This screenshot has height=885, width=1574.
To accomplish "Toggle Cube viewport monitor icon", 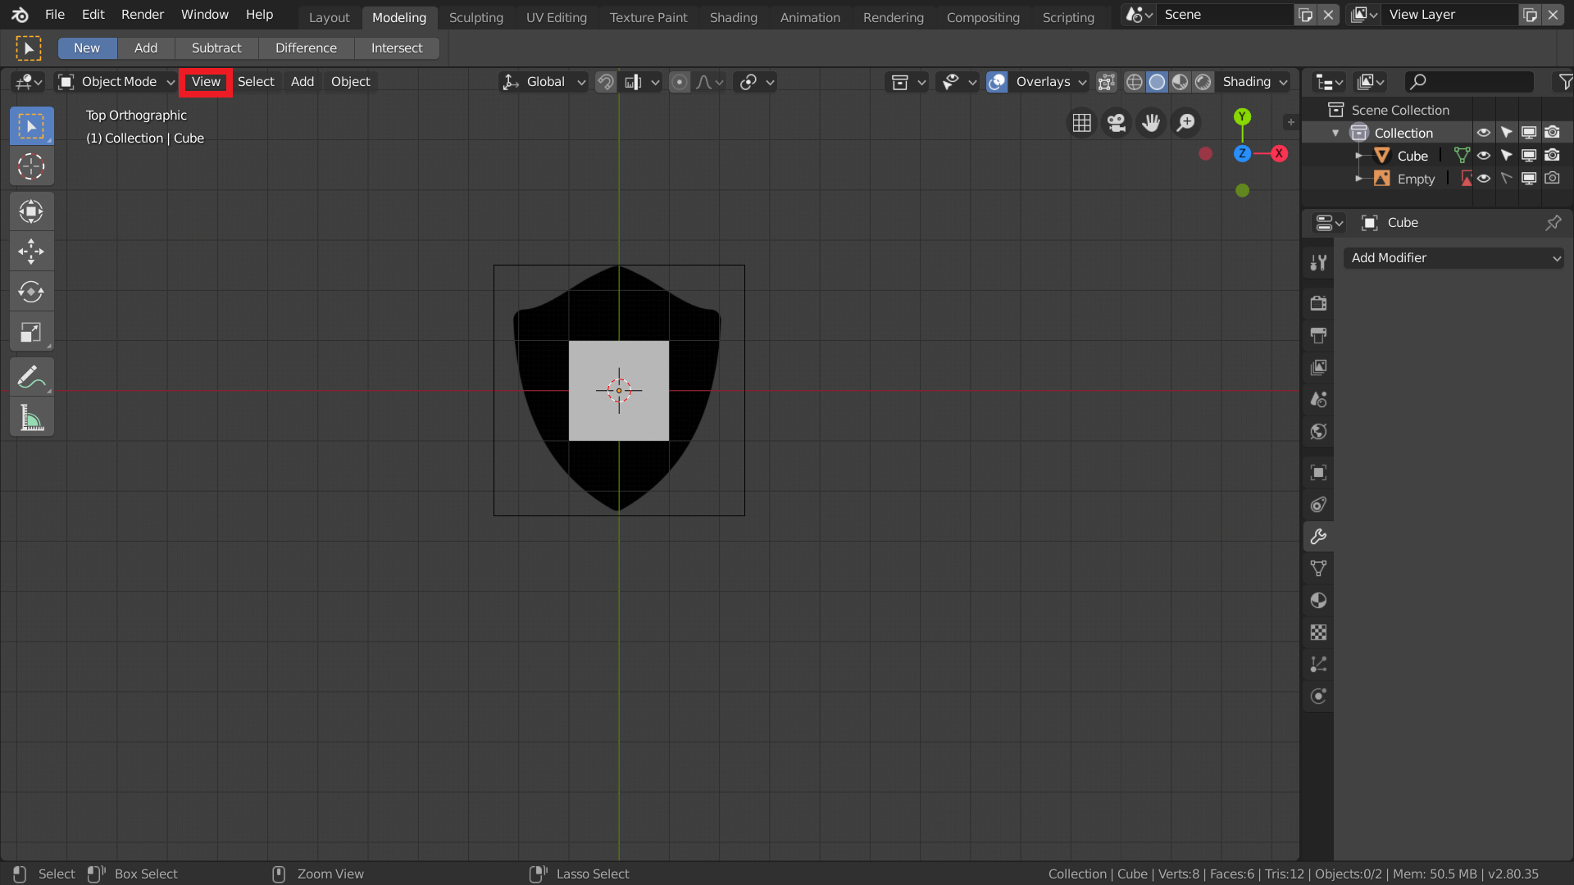I will 1530,155.
